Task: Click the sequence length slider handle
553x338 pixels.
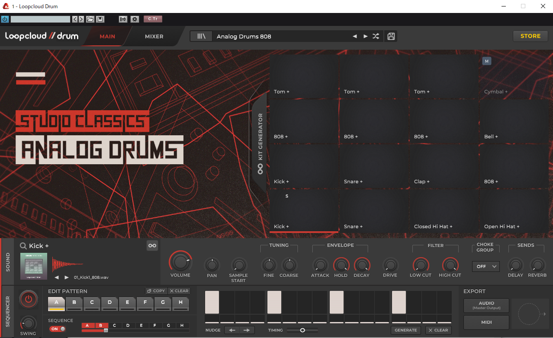Action: 106,331
